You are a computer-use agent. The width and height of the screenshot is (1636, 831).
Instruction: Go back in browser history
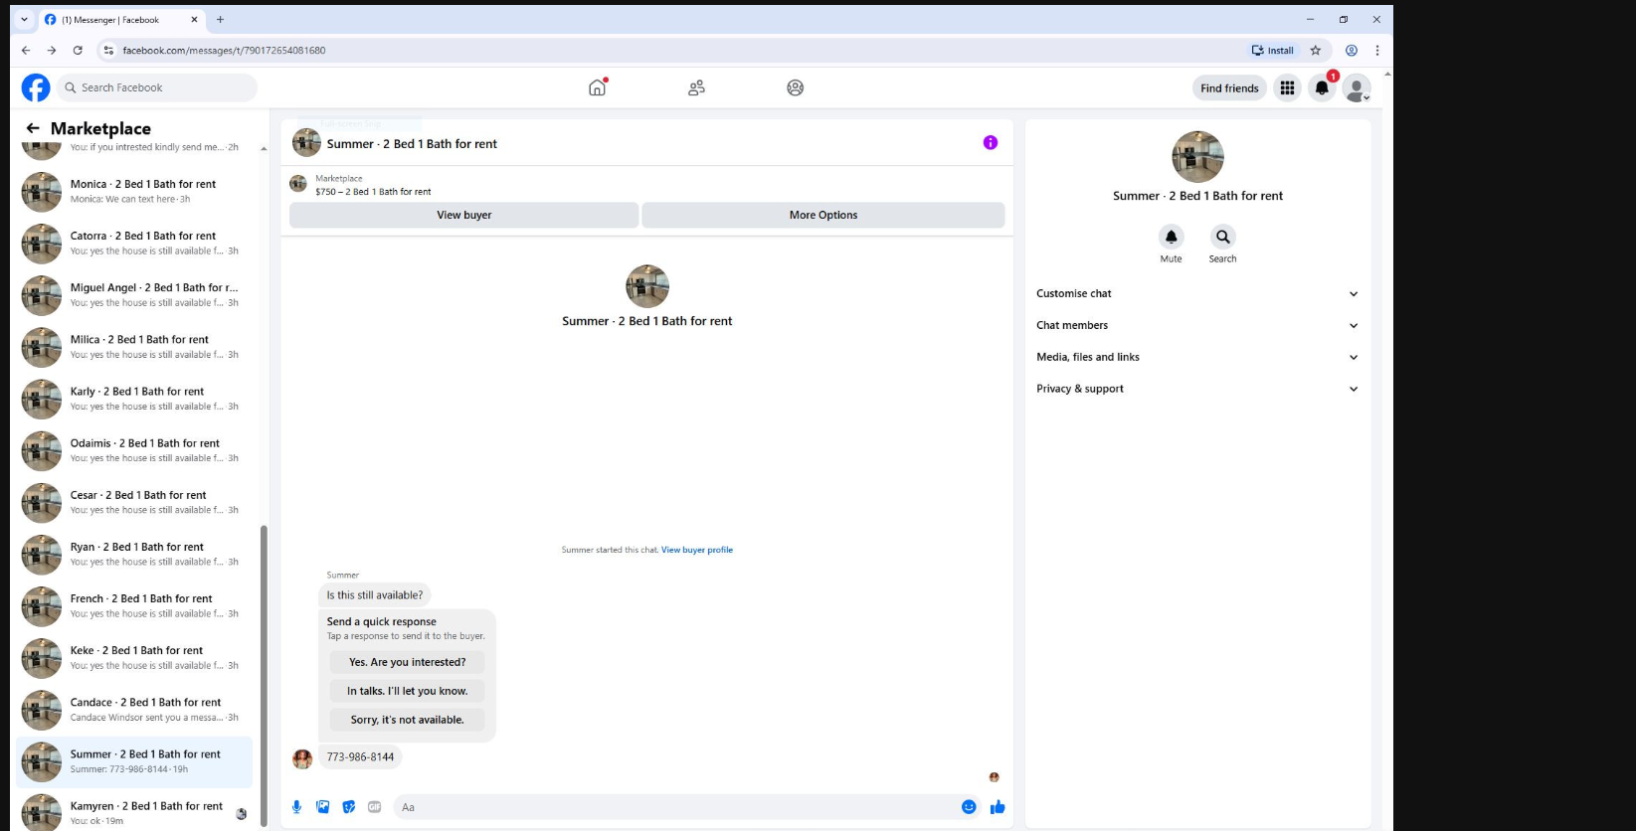26,50
